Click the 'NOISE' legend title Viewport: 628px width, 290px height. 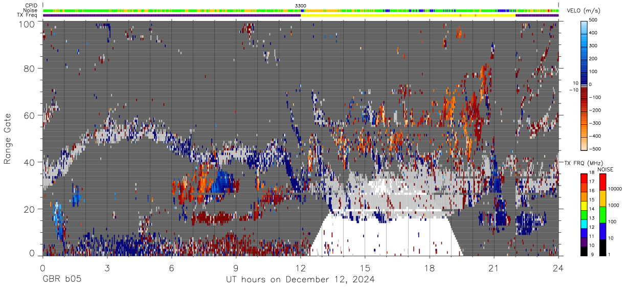coord(607,169)
